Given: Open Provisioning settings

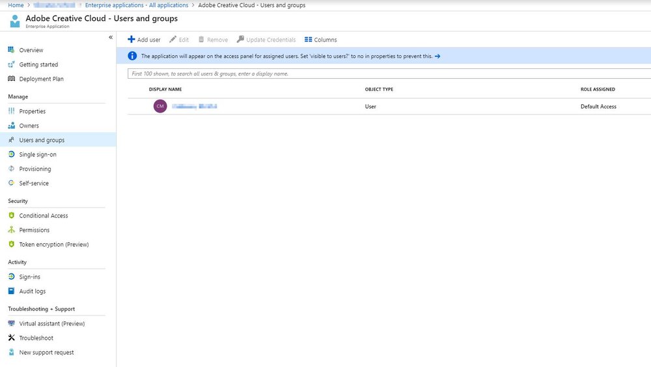Looking at the screenshot, I should (35, 169).
